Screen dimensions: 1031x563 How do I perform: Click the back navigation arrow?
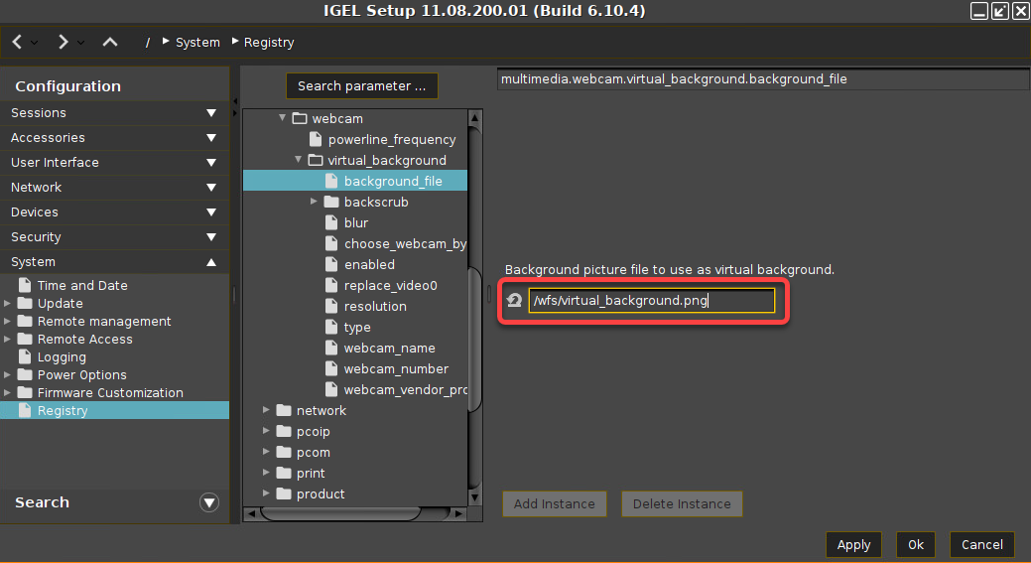(18, 43)
